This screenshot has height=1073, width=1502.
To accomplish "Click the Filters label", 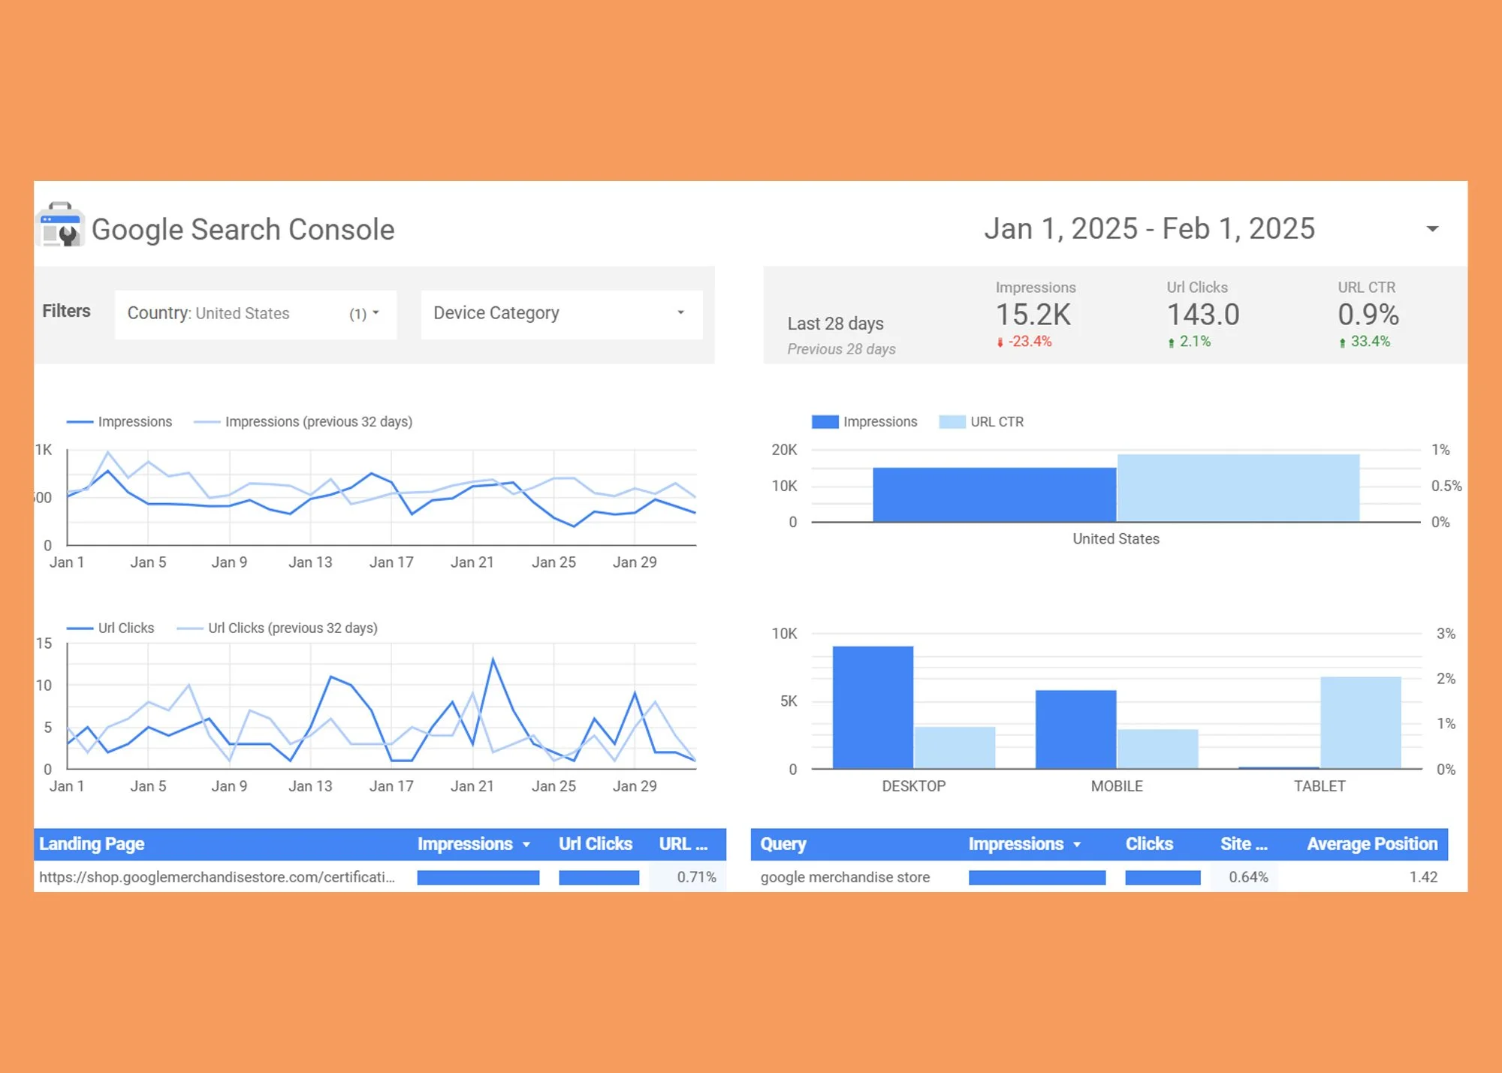I will (x=66, y=311).
